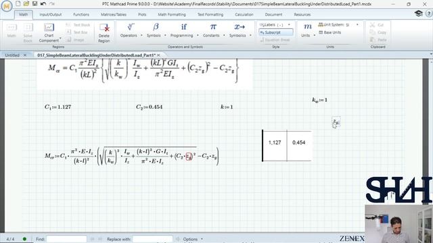The height and width of the screenshot is (243, 433).
Task: Open the Symbolics x-arrow icon
Action: click(x=240, y=27)
